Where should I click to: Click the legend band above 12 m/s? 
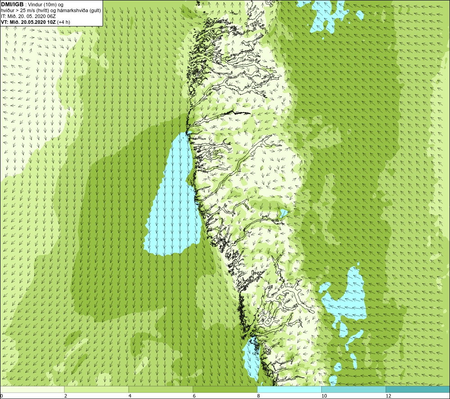pos(418,389)
